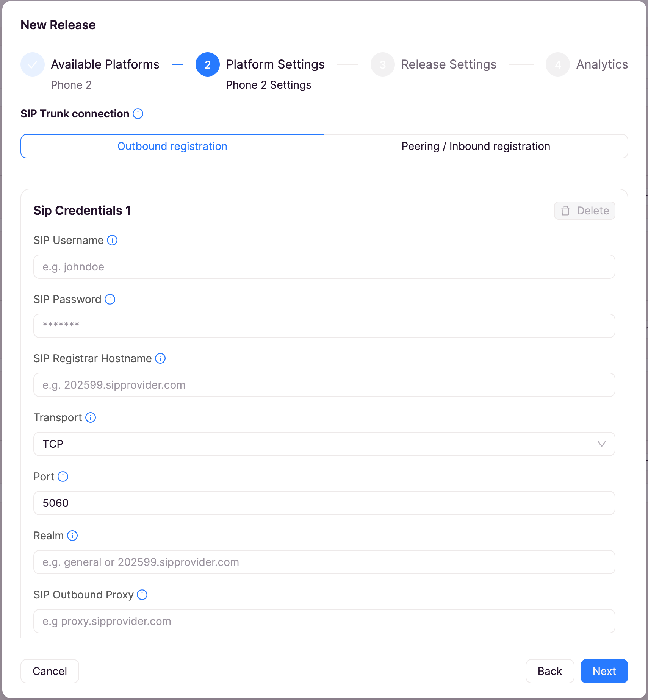648x700 pixels.
Task: Select Peering / Inbound registration option
Action: click(x=476, y=146)
